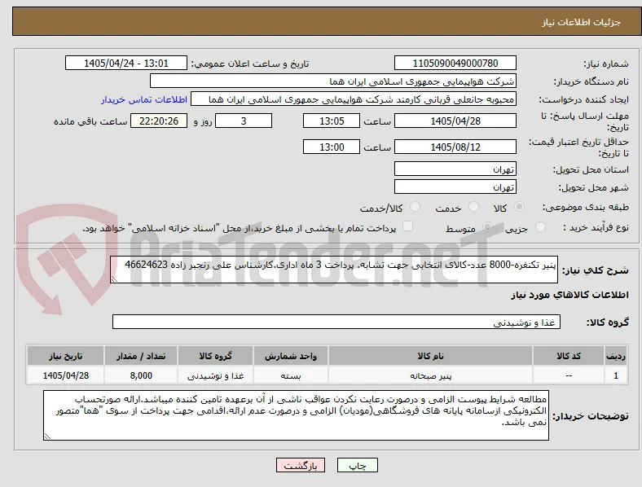Select the متوسط purchase type radio
This screenshot has height=487, width=642.
click(487, 226)
